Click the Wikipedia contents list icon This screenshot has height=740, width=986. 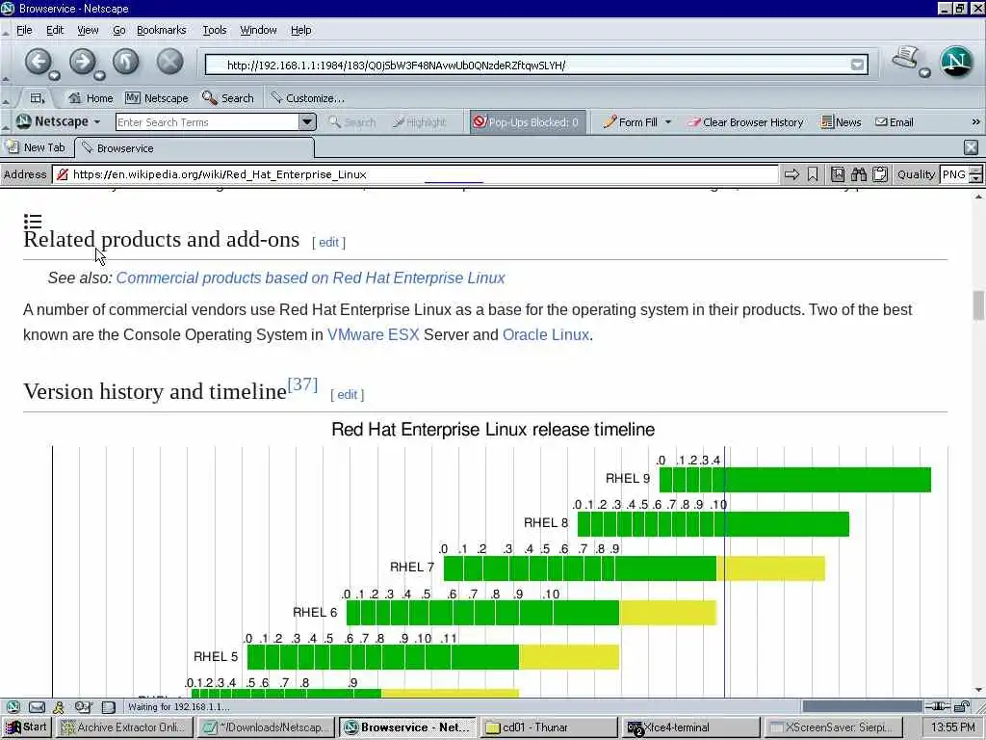pyautogui.click(x=33, y=221)
